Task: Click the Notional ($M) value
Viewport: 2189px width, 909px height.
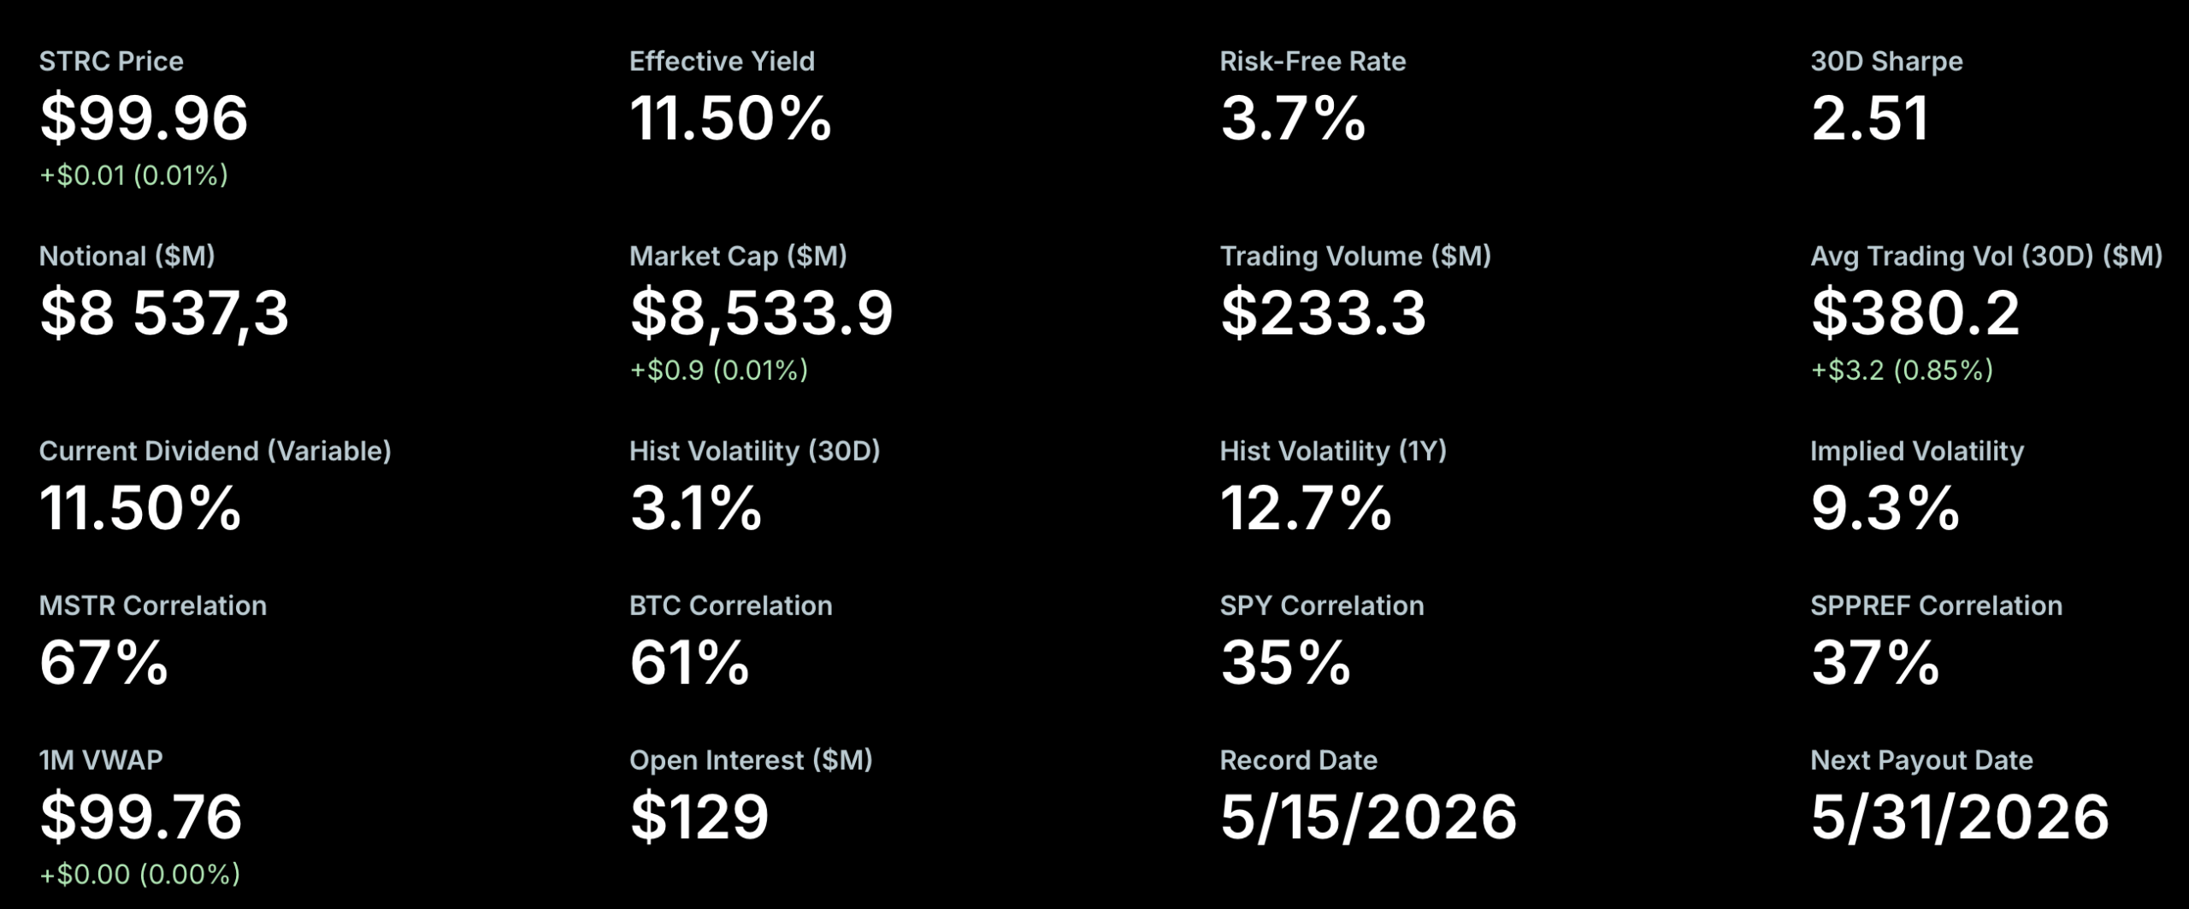Action: pyautogui.click(x=164, y=314)
